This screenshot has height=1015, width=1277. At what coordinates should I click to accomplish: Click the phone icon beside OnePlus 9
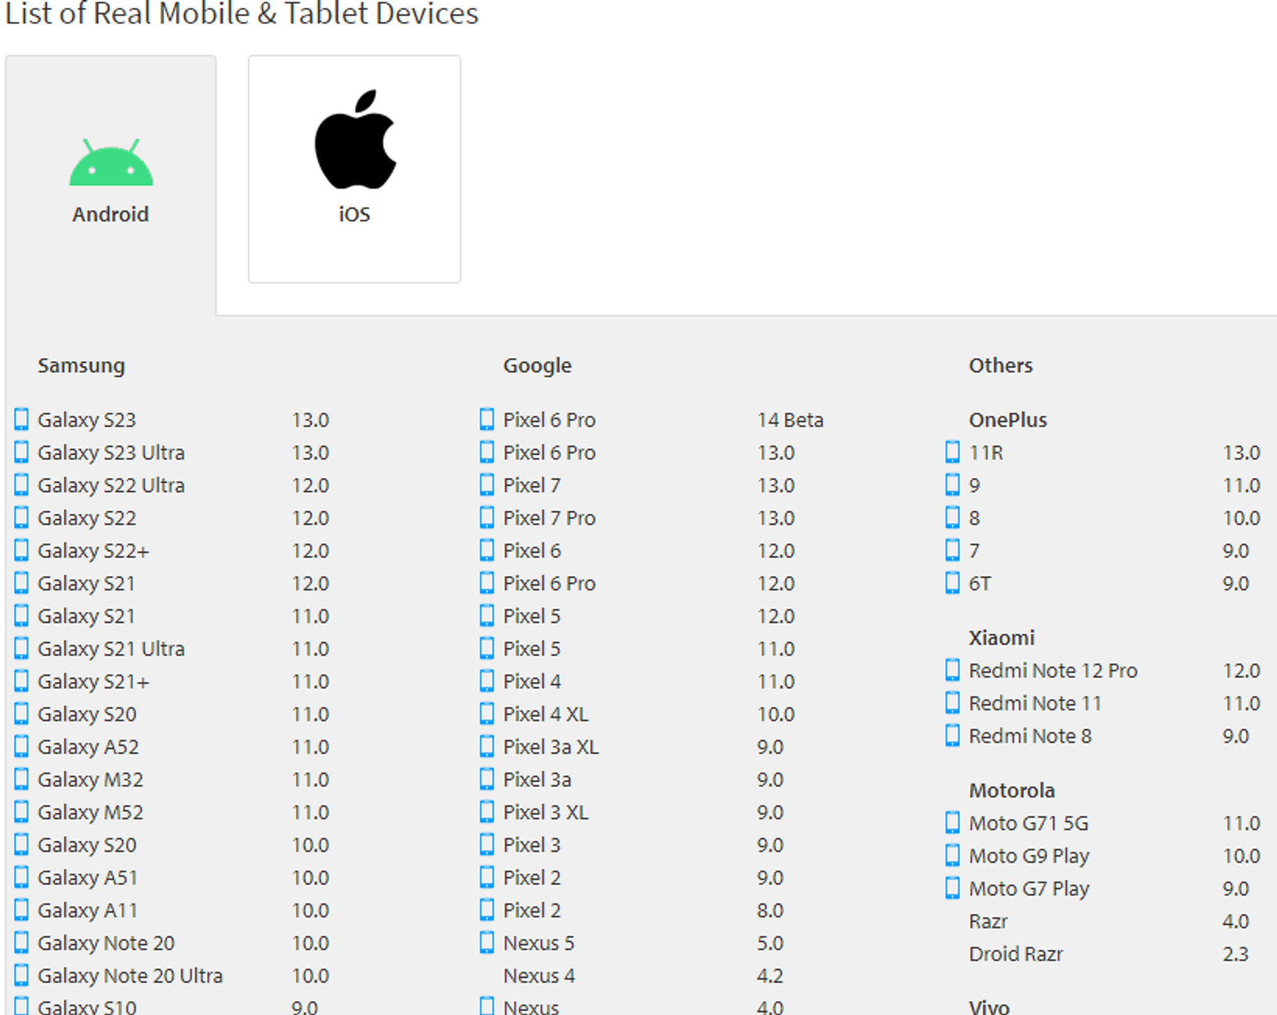point(952,485)
